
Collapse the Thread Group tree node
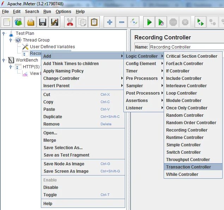click(11, 40)
